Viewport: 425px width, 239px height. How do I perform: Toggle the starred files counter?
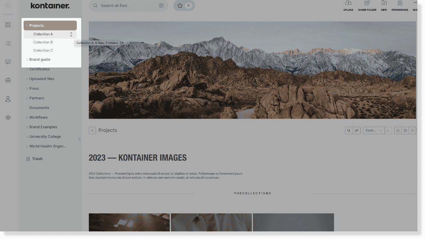[x=184, y=6]
